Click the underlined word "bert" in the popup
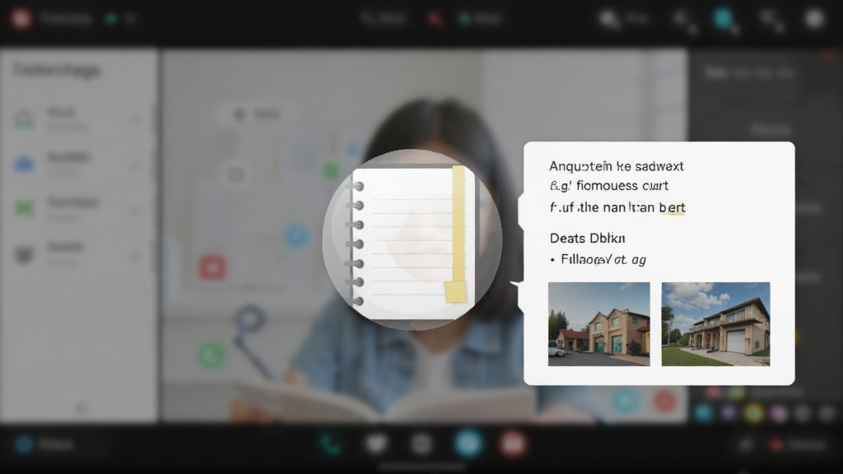 [672, 207]
